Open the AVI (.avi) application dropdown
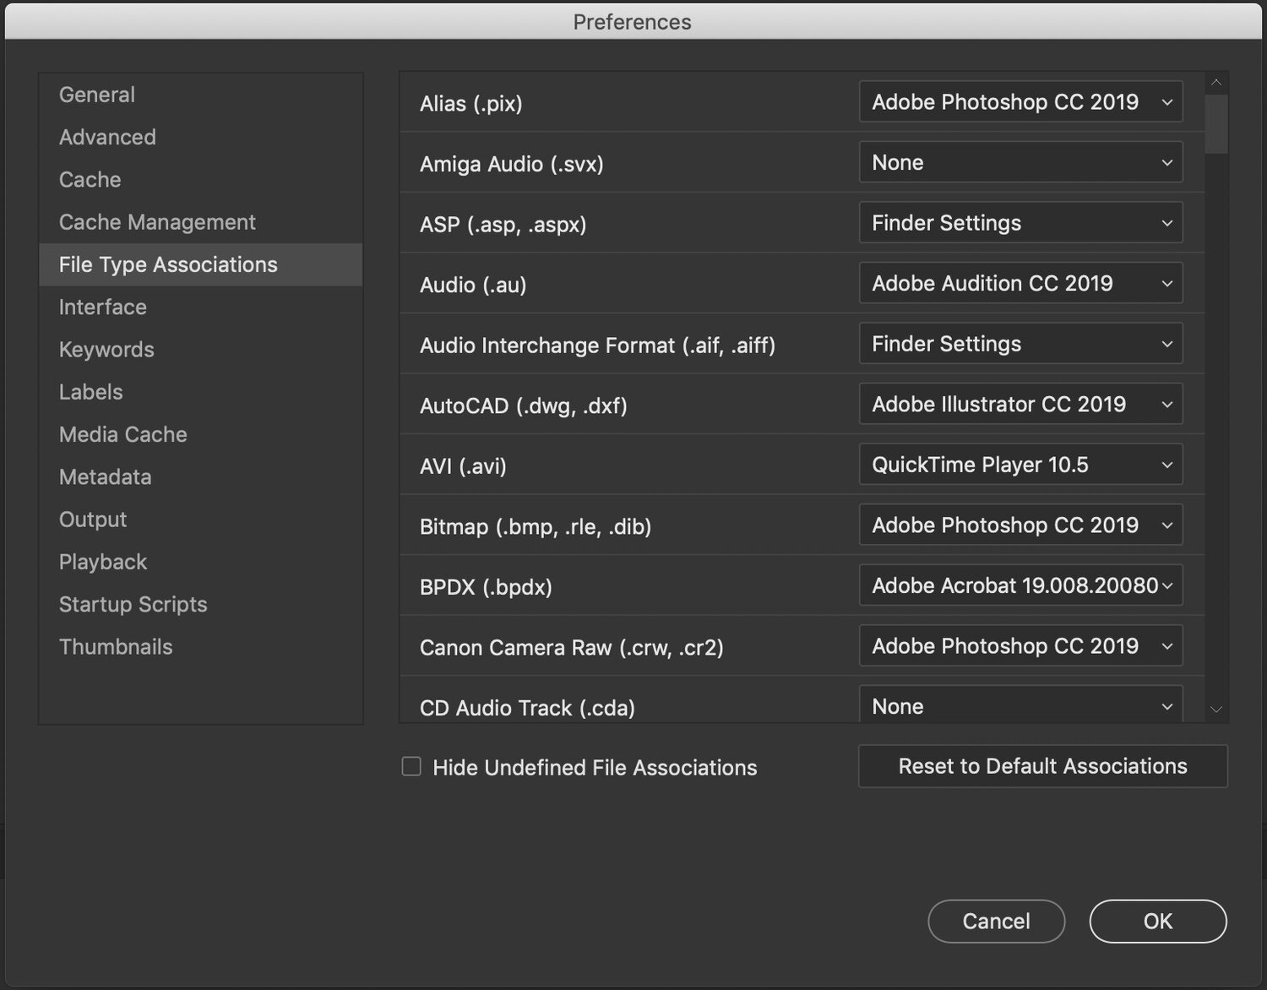 coord(1020,465)
